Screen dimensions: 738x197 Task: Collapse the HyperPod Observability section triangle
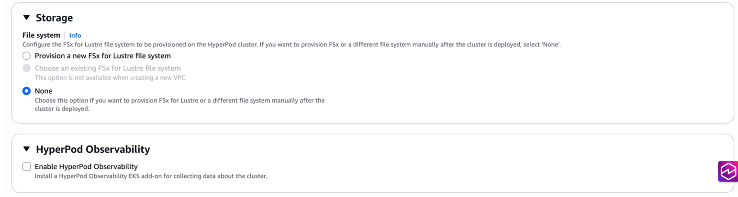click(26, 150)
